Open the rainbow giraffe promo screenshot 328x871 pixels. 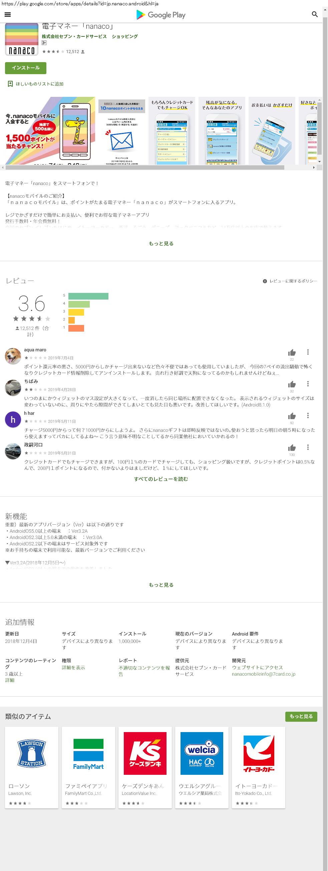coord(50,131)
